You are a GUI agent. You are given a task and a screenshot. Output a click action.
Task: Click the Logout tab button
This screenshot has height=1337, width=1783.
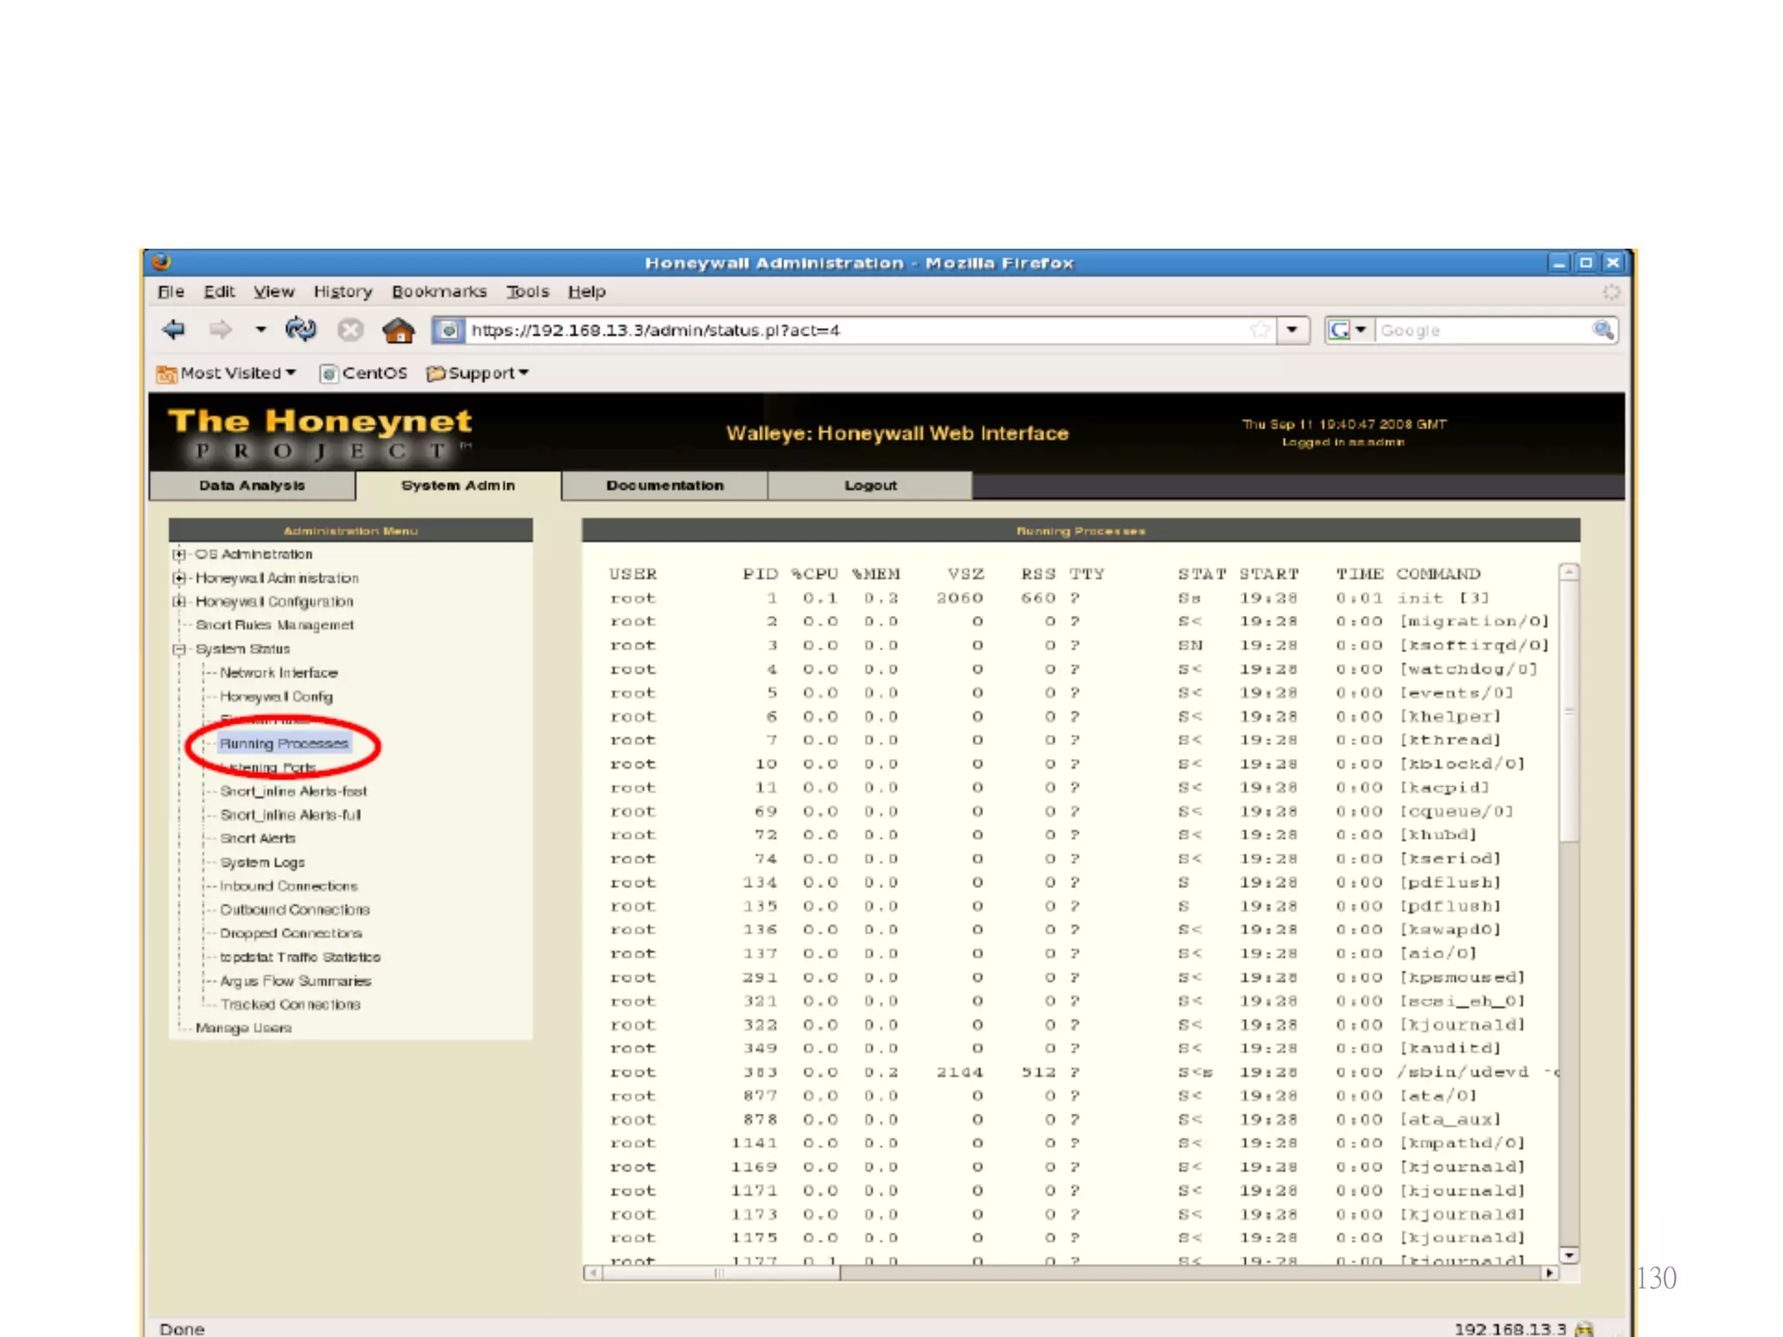tap(870, 486)
